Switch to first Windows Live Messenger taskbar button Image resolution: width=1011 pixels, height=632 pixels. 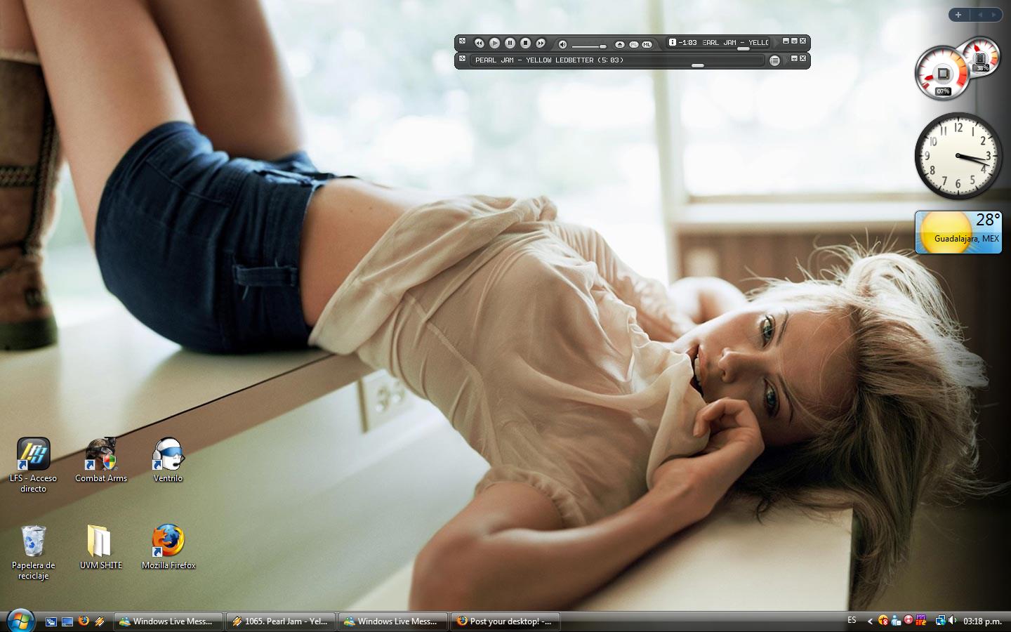tap(168, 621)
